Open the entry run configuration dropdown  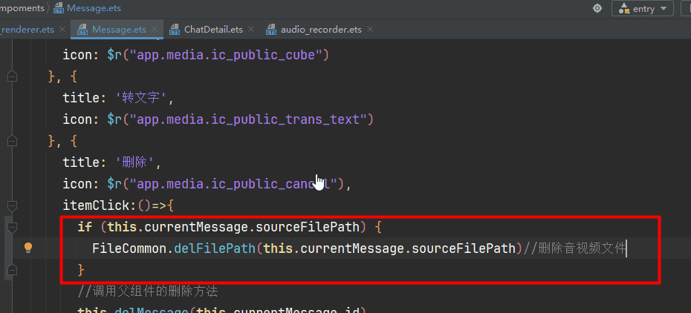point(643,9)
